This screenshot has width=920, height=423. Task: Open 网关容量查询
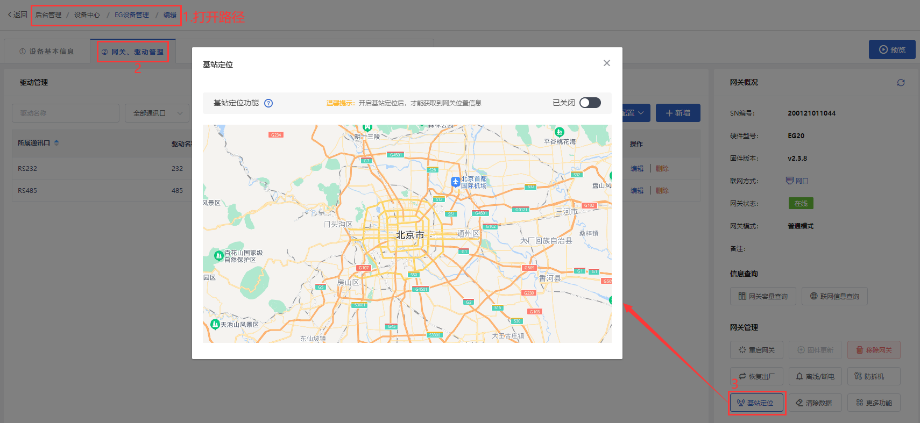coord(763,296)
